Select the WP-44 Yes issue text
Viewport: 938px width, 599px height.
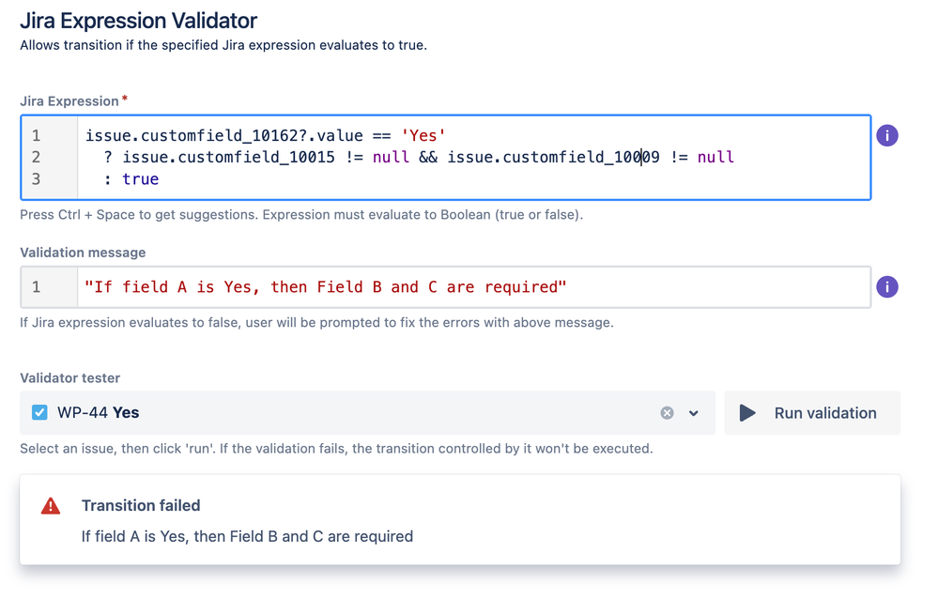point(98,412)
